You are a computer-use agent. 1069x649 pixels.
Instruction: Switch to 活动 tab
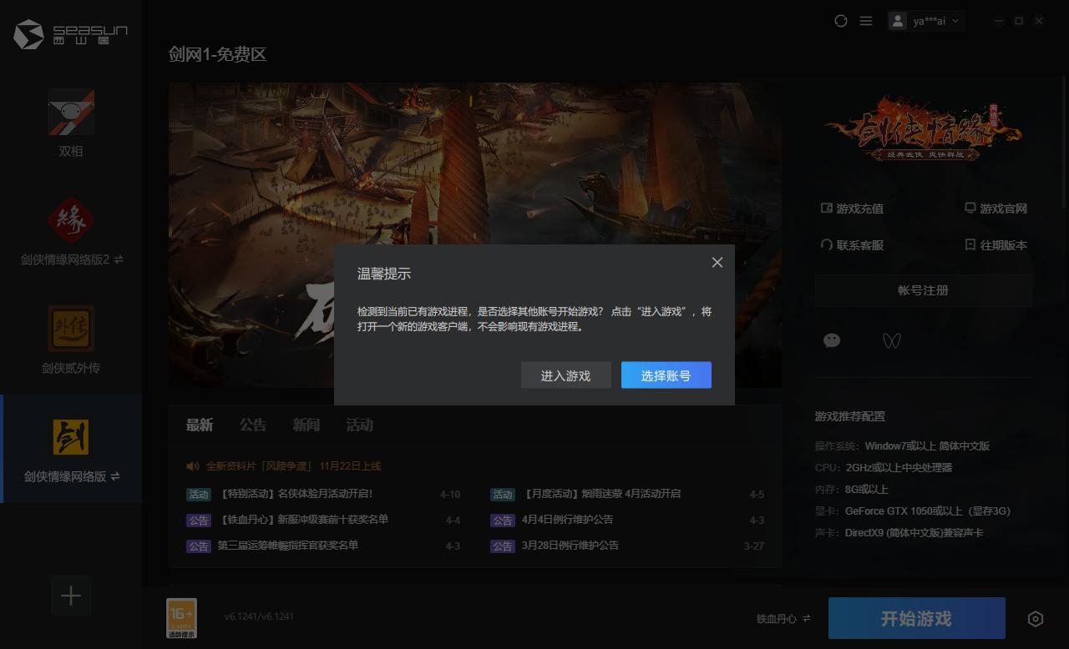[x=360, y=425]
